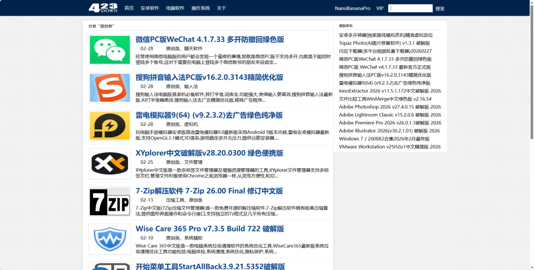Select 压缩工具 category tag under 7-Zip post

tap(175, 200)
